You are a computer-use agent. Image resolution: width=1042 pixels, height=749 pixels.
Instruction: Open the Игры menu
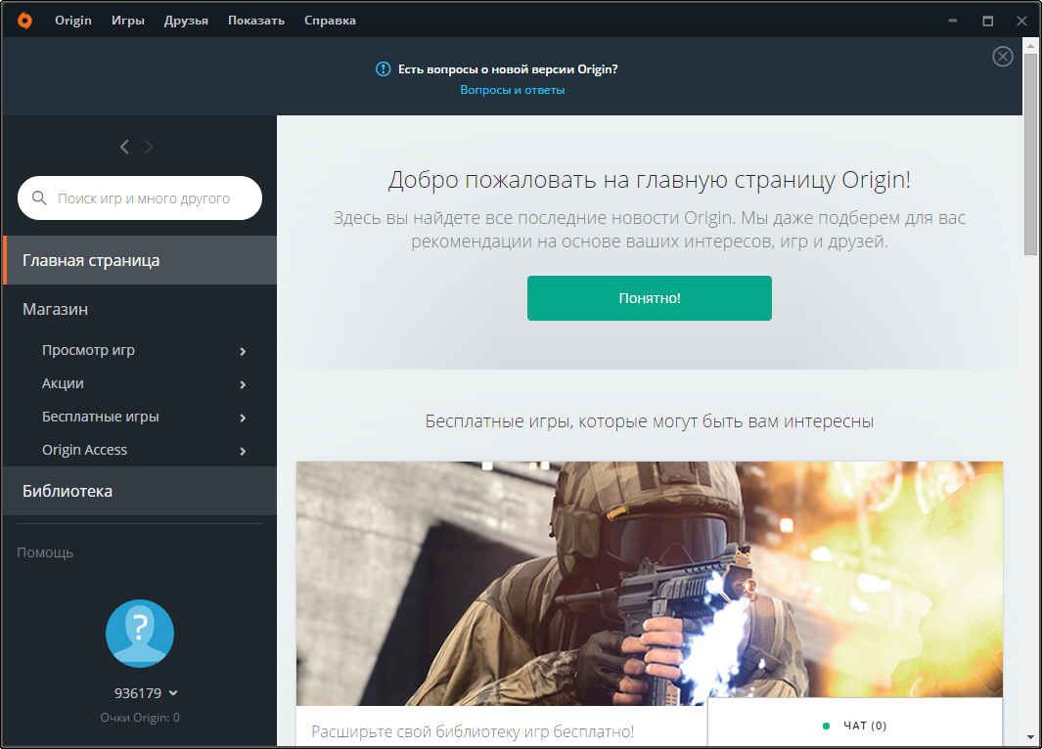coord(127,21)
